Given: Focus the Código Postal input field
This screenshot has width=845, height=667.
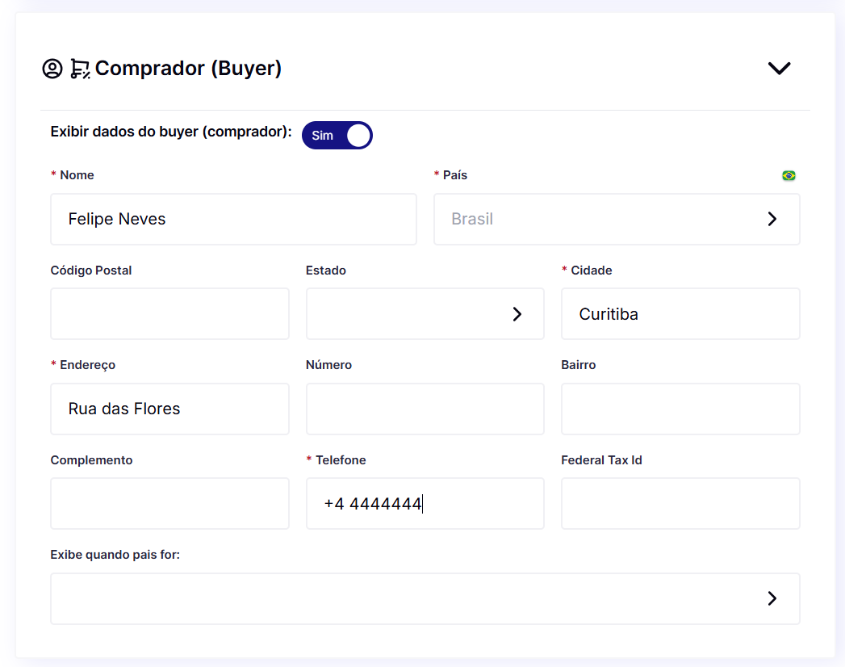Looking at the screenshot, I should [169, 314].
